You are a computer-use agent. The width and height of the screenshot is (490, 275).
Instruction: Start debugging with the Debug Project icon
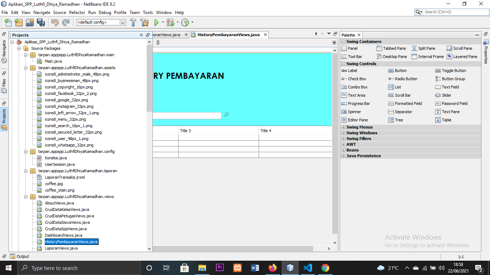tap(170, 22)
